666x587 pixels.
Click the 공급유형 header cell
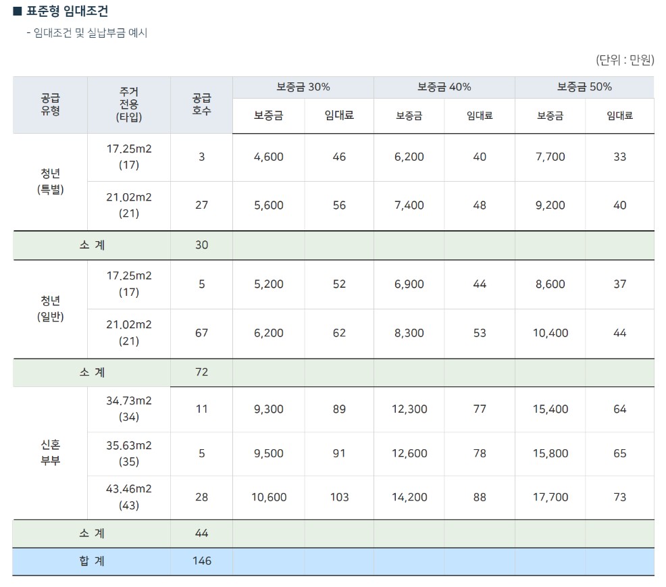49,105
